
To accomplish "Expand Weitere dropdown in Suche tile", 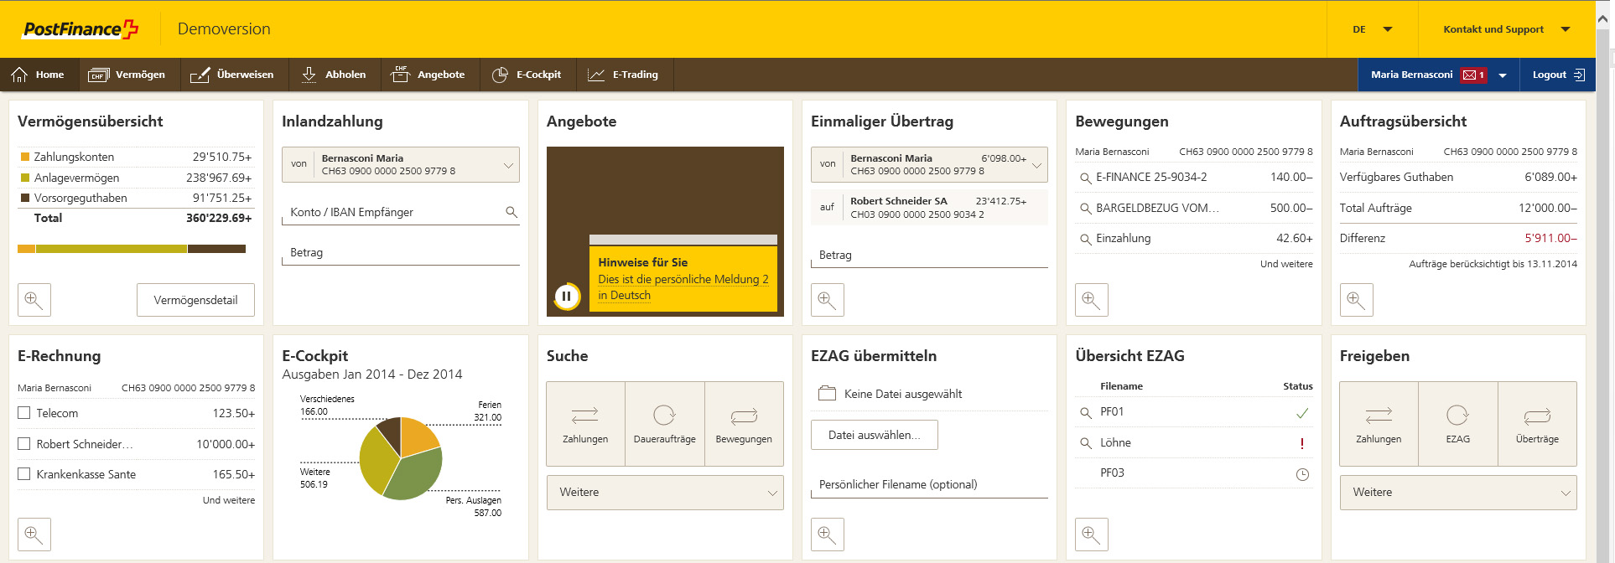I will pos(665,493).
